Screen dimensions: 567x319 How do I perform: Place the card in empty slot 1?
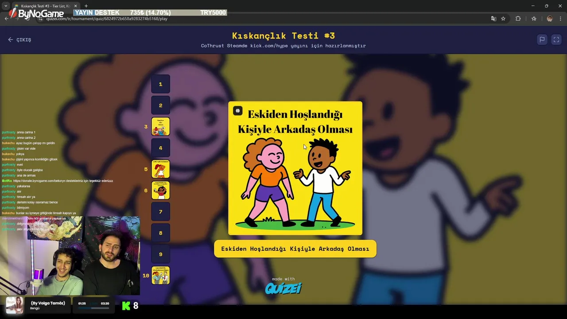tap(160, 84)
